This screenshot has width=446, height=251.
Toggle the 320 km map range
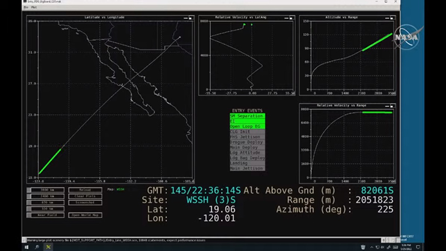[x=46, y=209]
